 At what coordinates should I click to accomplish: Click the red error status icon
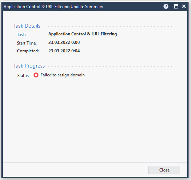(x=36, y=75)
